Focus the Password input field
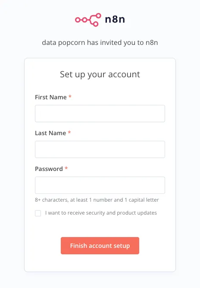 pos(100,185)
